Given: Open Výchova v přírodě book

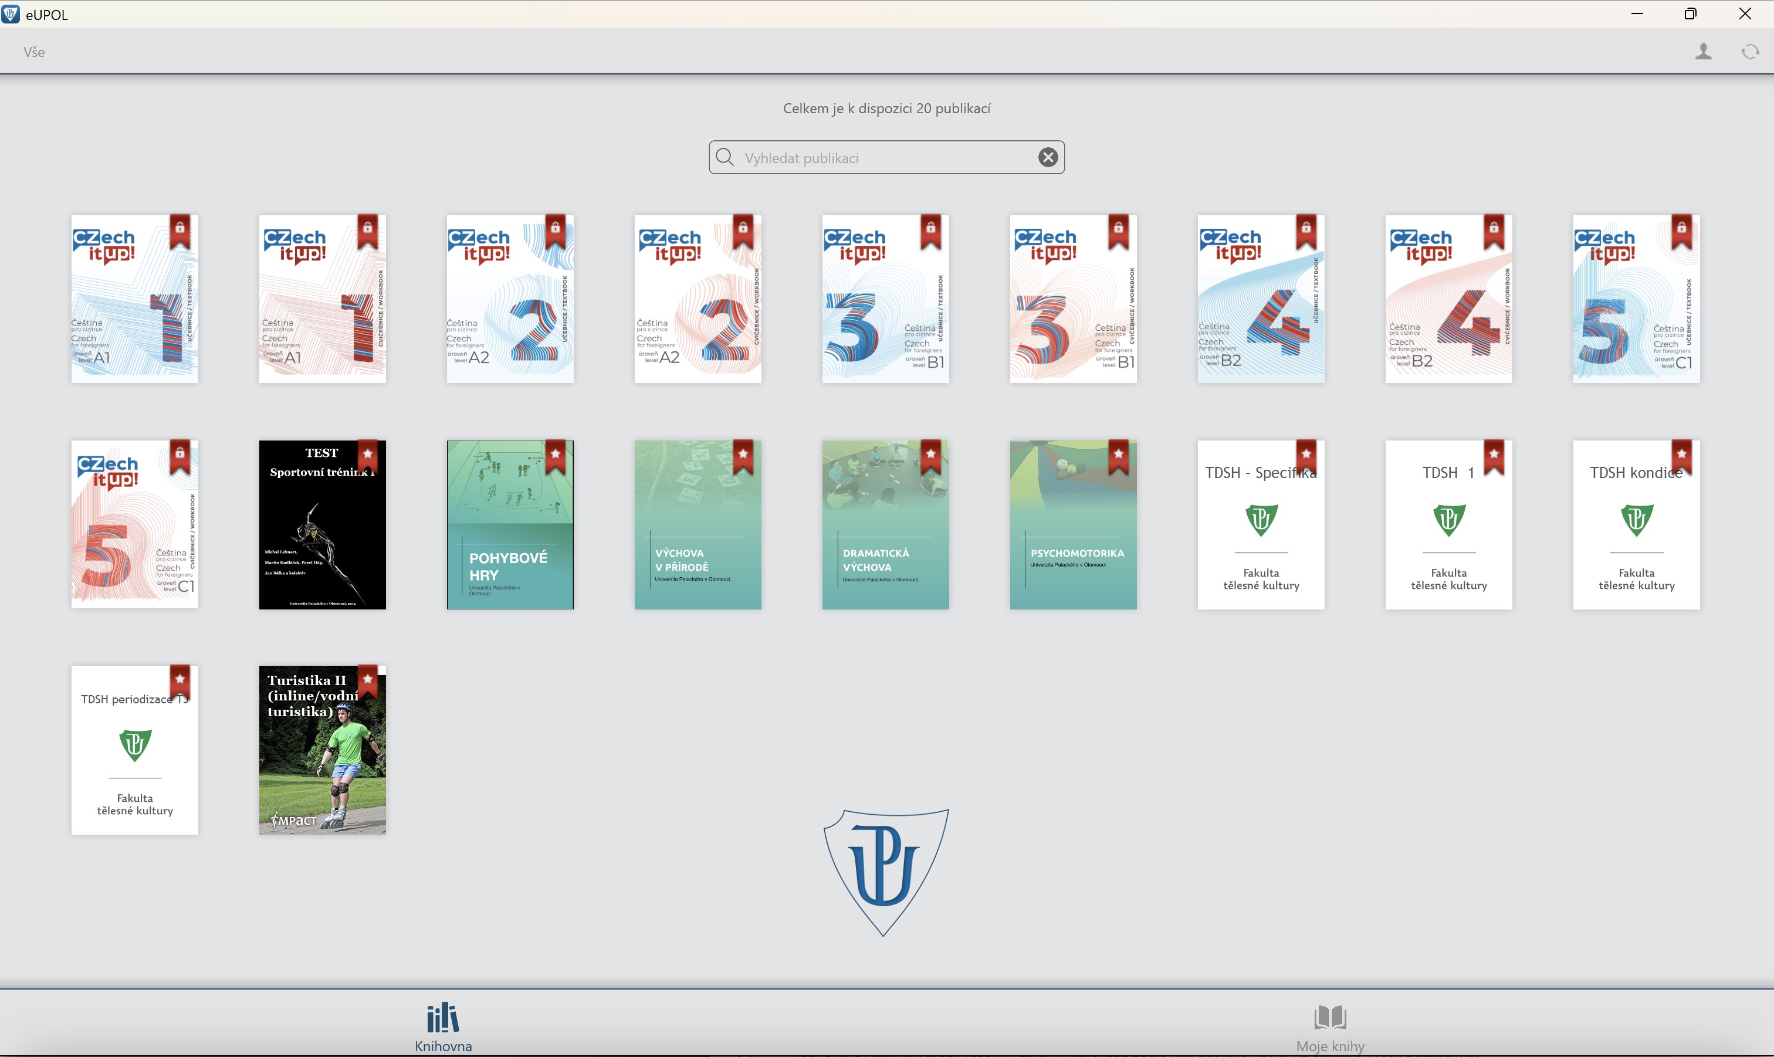Looking at the screenshot, I should pyautogui.click(x=697, y=525).
